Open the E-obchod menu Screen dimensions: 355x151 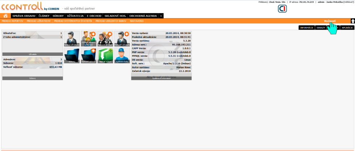point(94,16)
